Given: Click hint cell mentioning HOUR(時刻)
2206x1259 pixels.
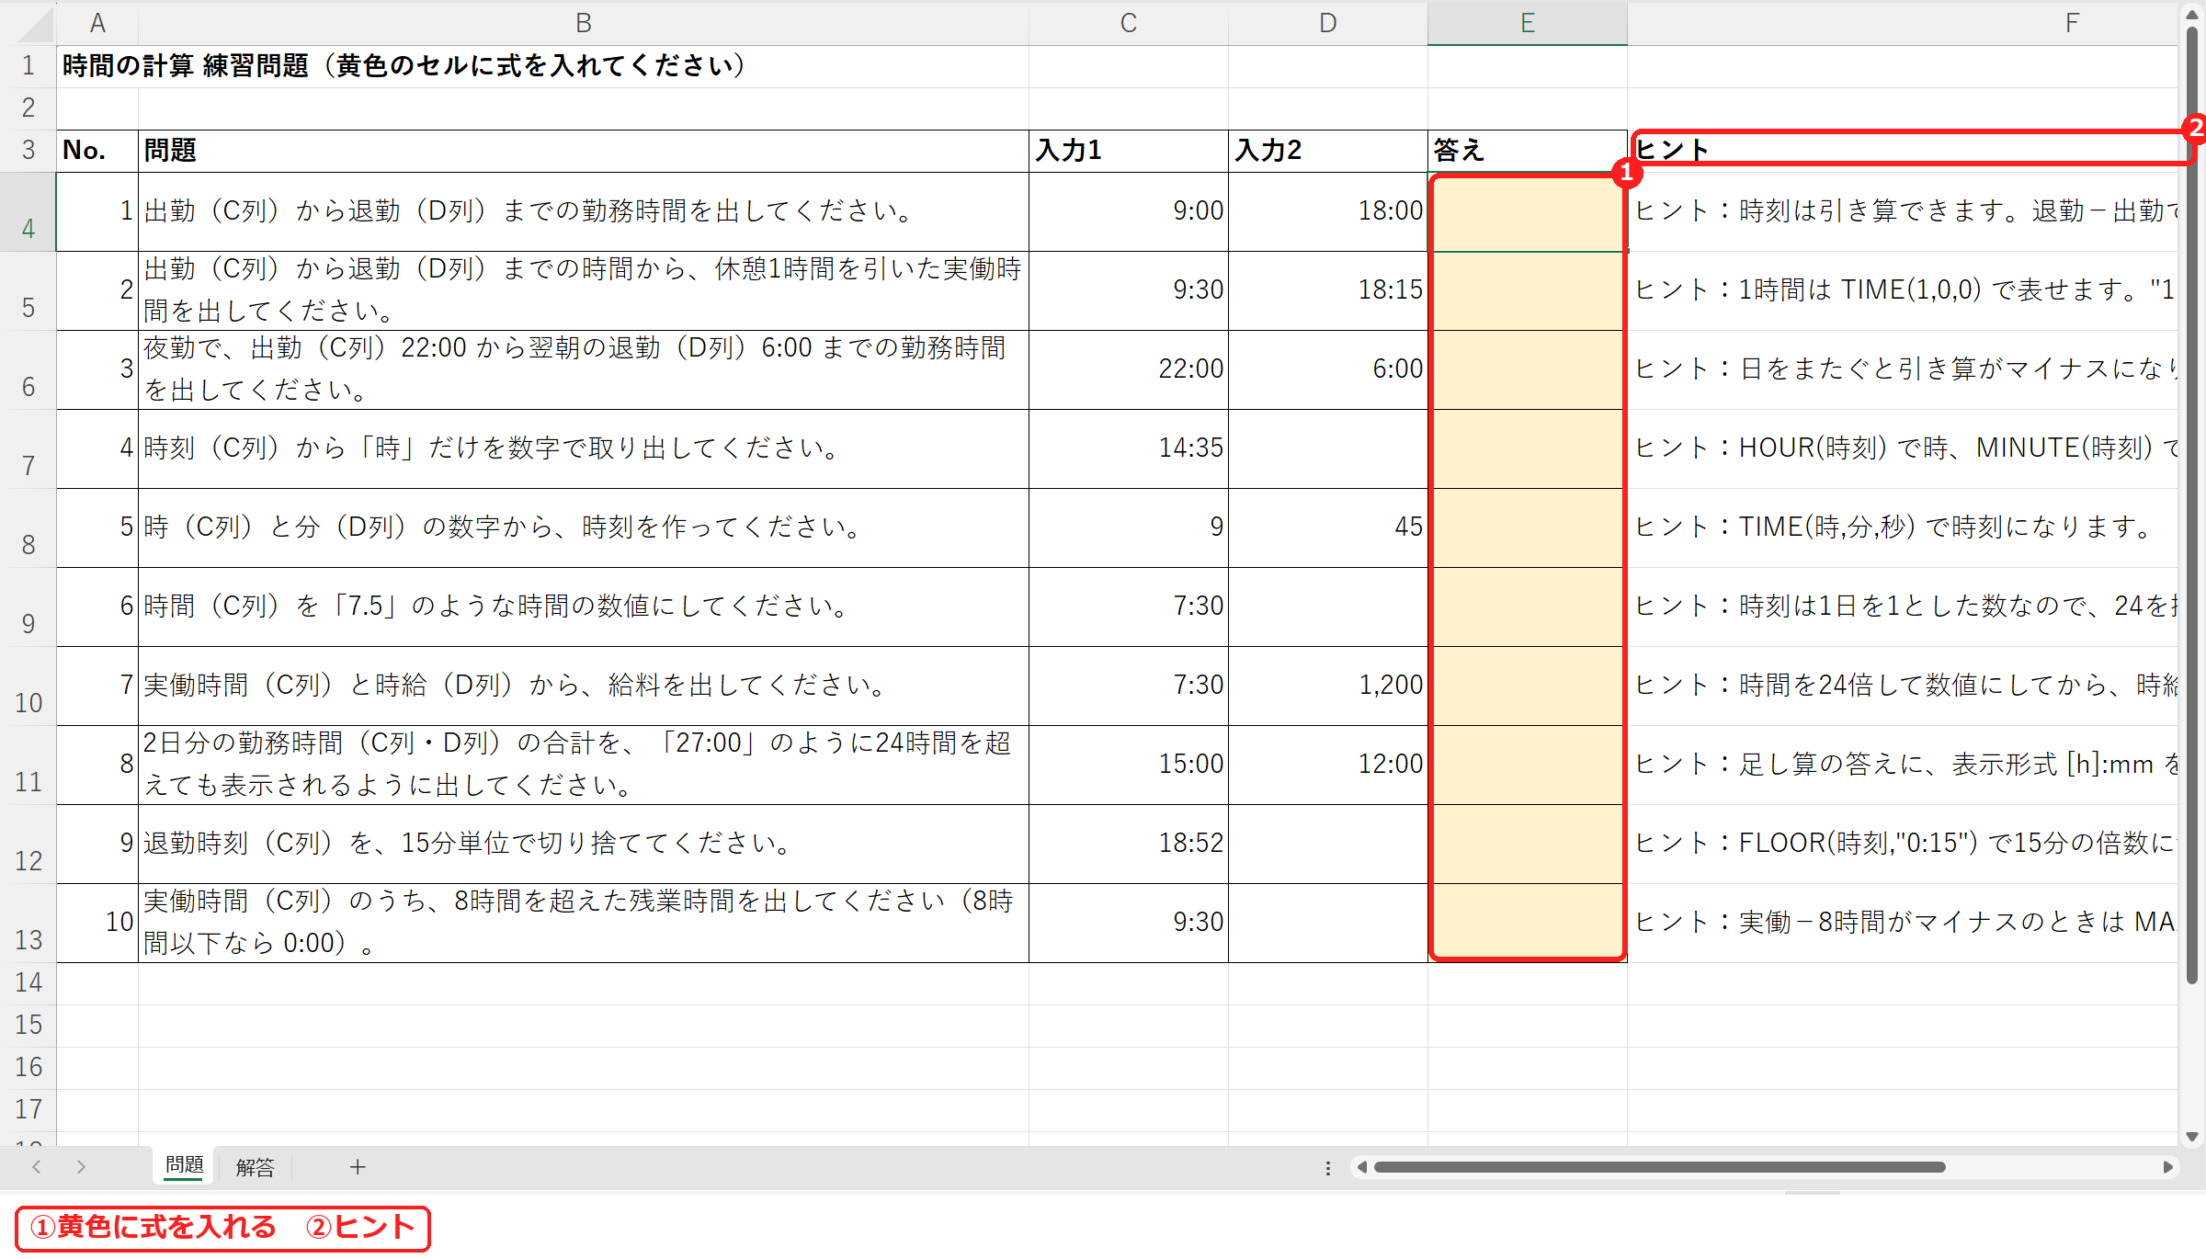Looking at the screenshot, I should tap(1903, 449).
